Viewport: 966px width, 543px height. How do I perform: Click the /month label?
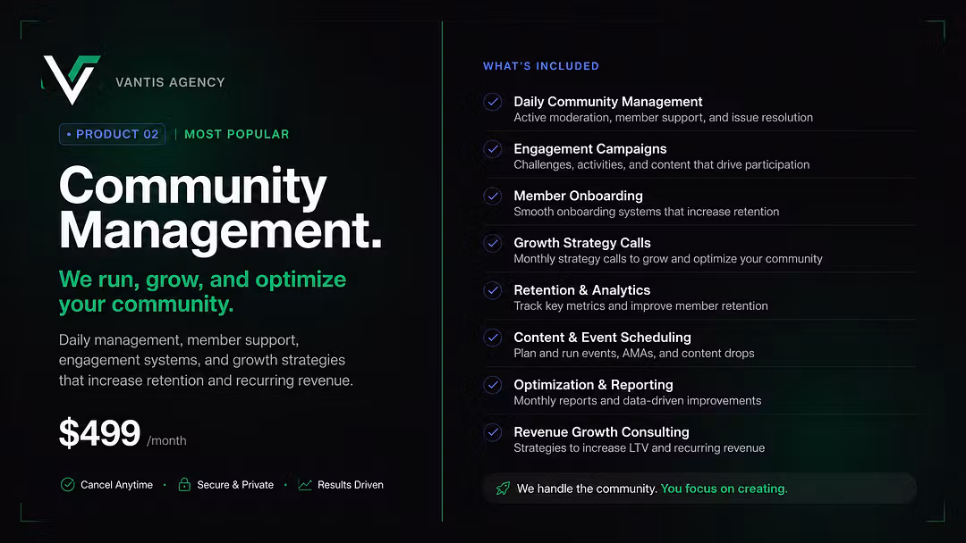(x=166, y=440)
